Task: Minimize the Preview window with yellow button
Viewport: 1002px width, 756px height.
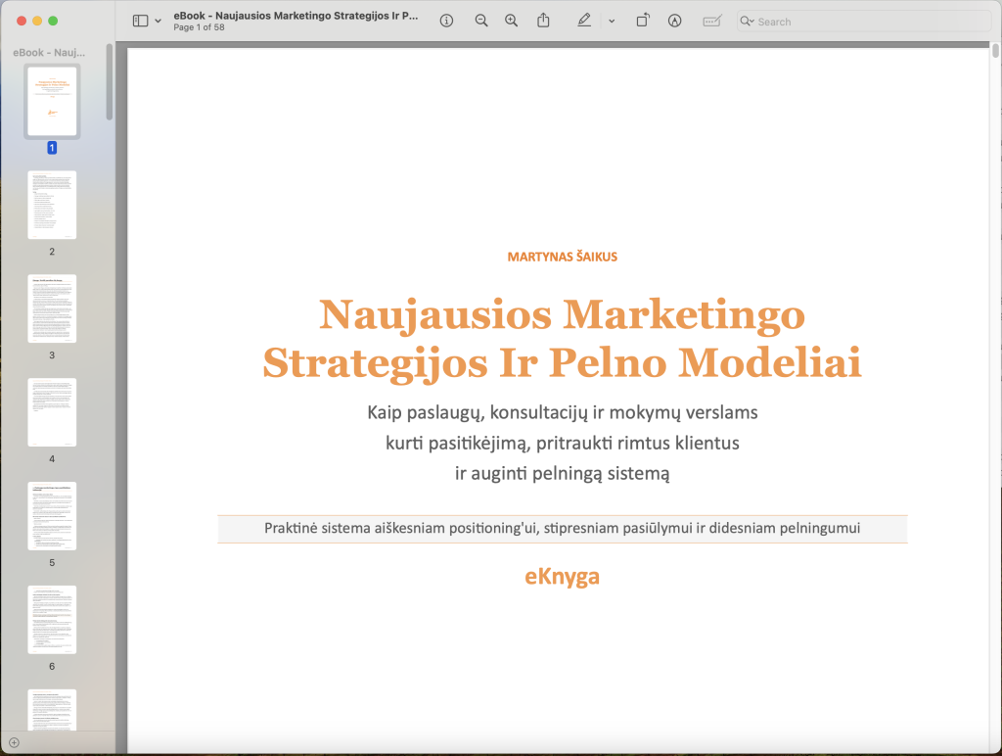Action: point(37,22)
